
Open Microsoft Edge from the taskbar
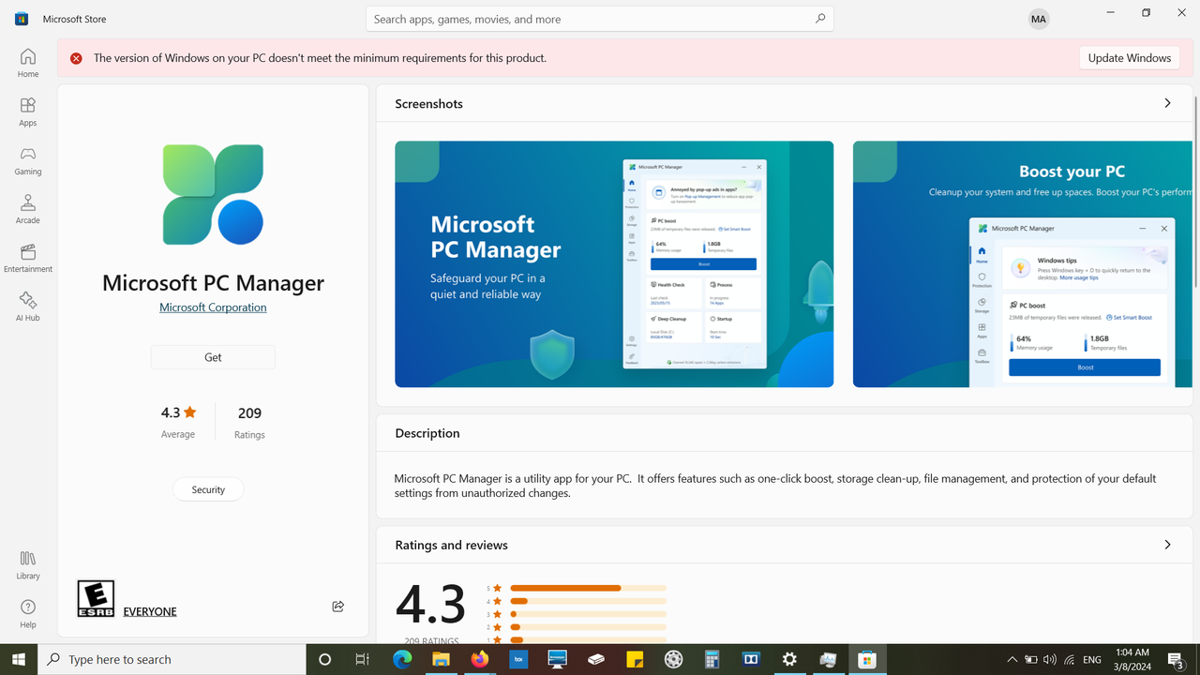click(402, 660)
